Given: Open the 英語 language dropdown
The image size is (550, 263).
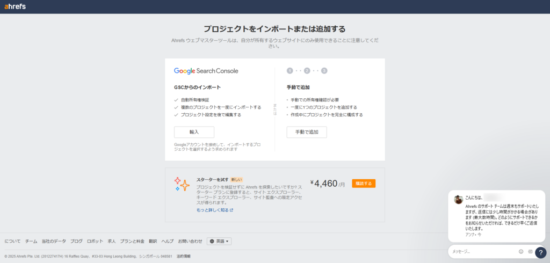Looking at the screenshot, I should click(219, 241).
